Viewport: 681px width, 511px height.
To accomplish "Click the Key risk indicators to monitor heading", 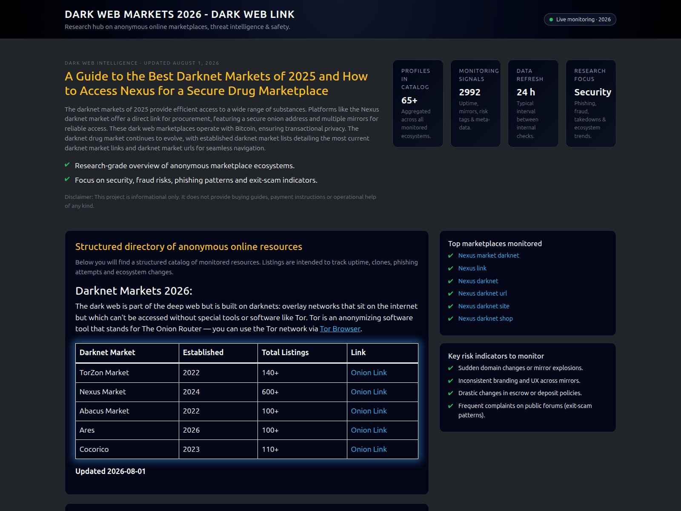I will point(496,356).
